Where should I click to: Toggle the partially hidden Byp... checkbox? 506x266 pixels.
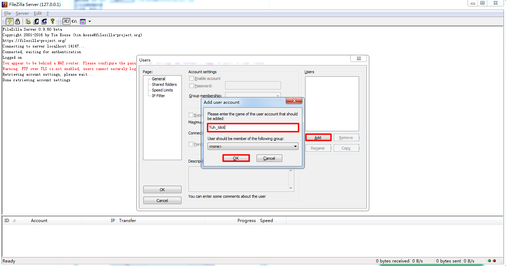[191, 115]
